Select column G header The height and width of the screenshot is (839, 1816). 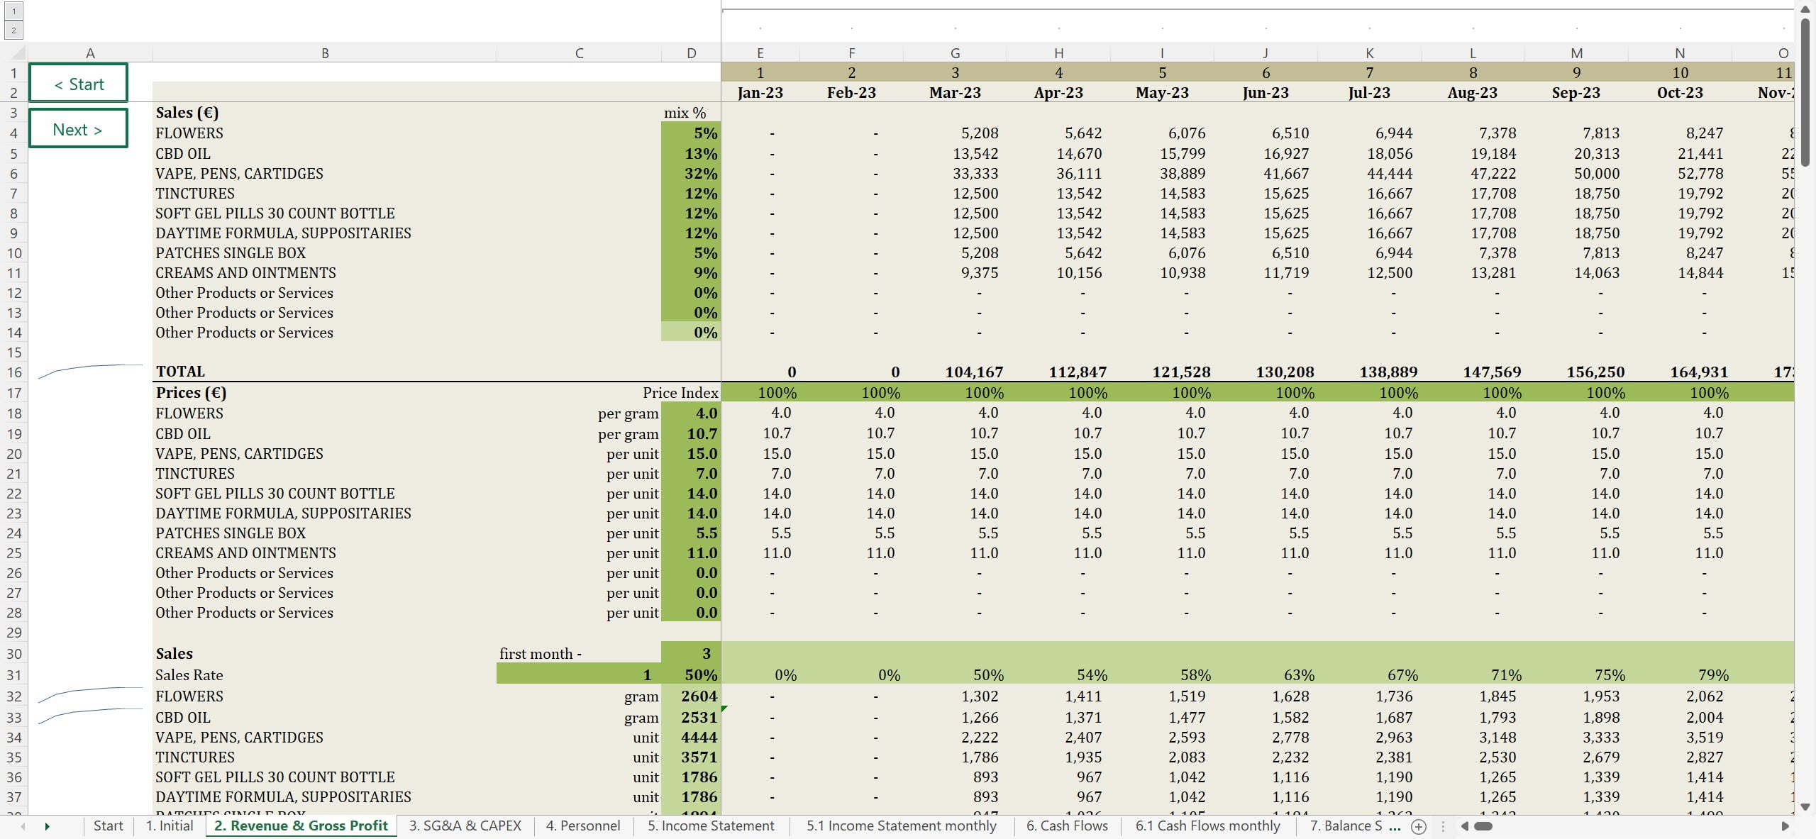[955, 53]
